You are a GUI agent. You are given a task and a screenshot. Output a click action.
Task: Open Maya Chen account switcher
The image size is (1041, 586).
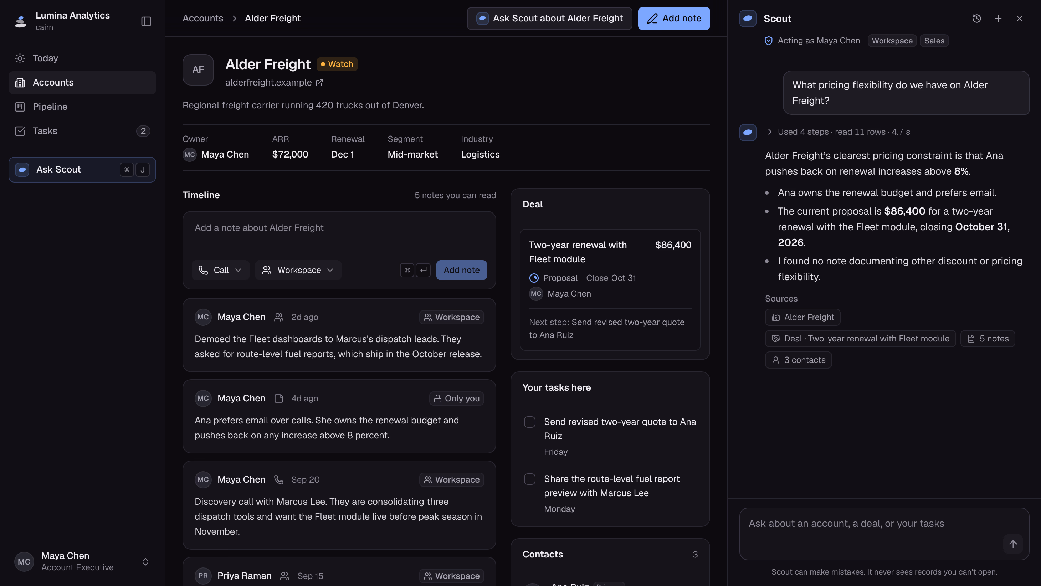coord(82,561)
